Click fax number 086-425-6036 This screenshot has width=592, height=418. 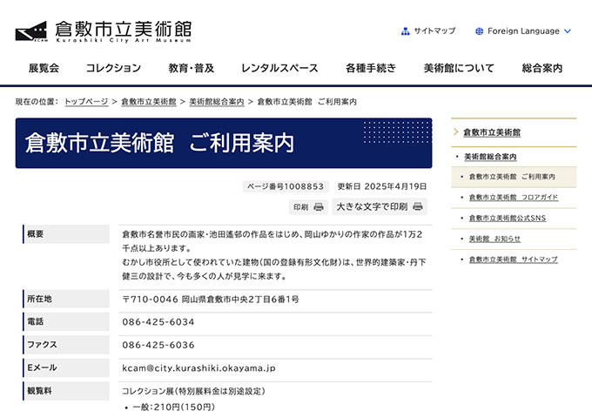(x=158, y=345)
